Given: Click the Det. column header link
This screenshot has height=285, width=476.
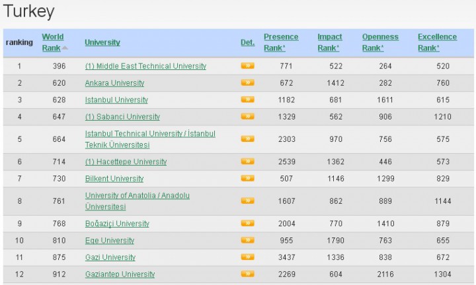Looking at the screenshot, I should (247, 42).
